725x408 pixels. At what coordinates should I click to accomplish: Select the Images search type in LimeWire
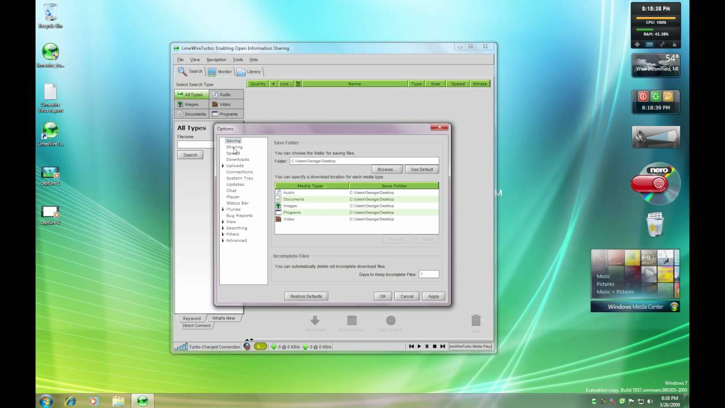click(x=191, y=104)
